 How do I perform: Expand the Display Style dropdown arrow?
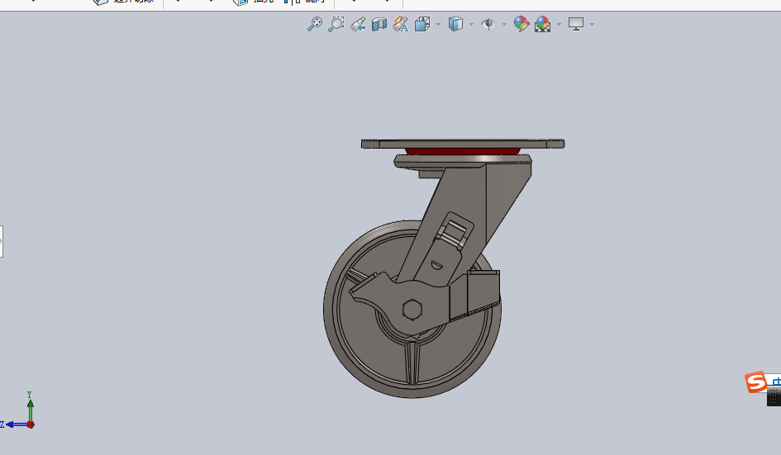(471, 25)
